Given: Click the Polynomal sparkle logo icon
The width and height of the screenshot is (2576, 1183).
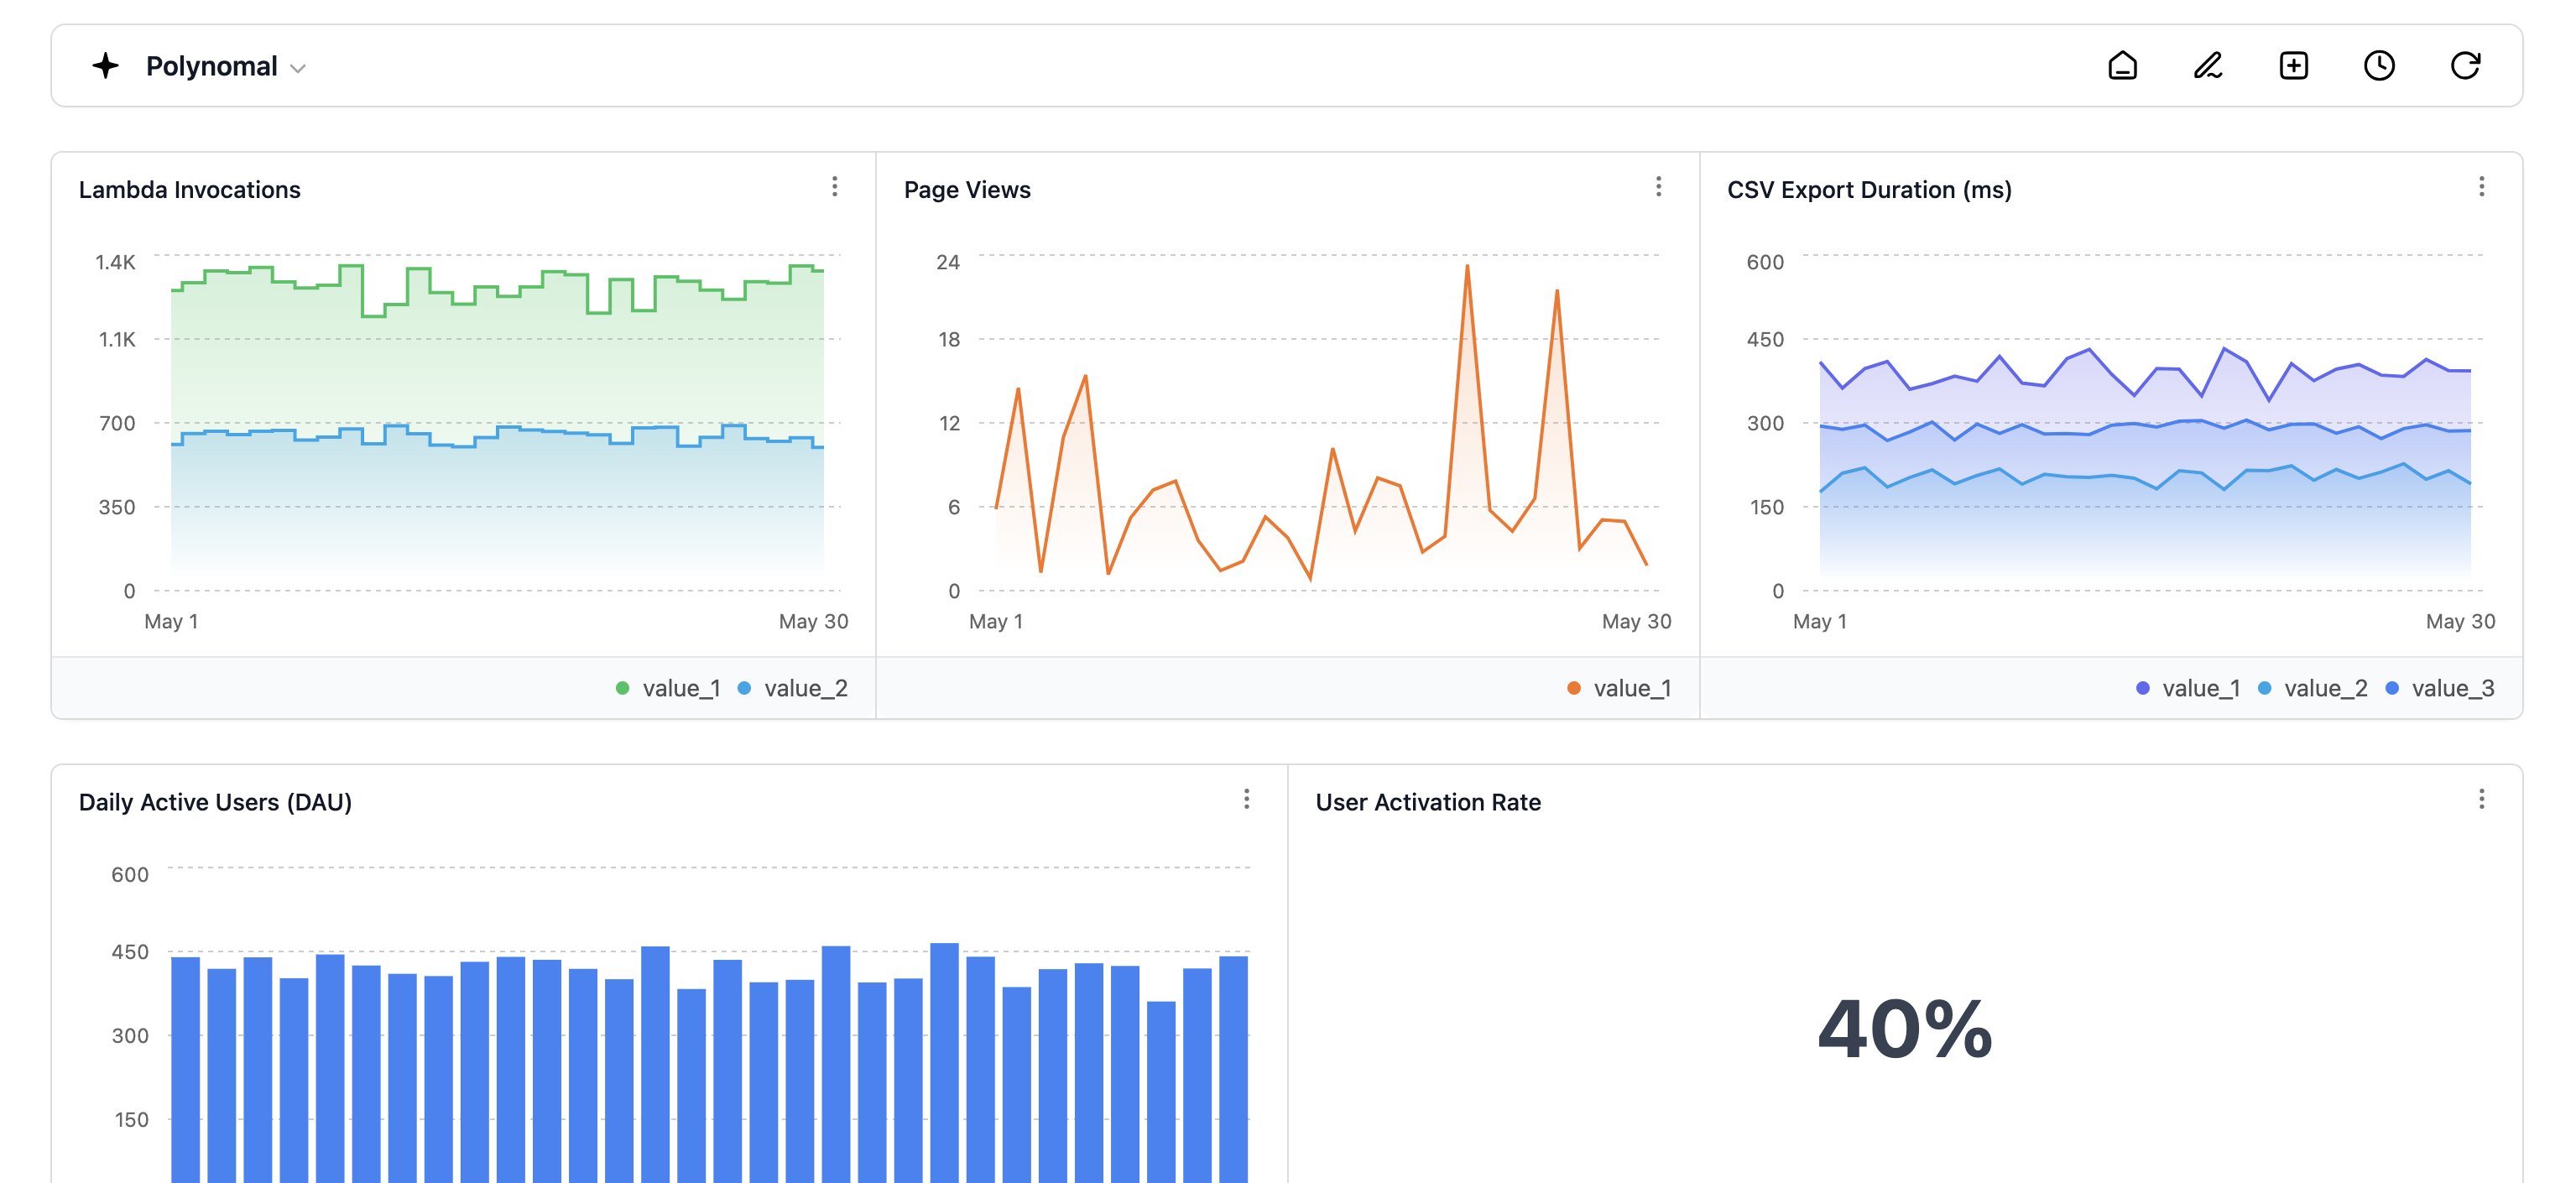Looking at the screenshot, I should 105,66.
